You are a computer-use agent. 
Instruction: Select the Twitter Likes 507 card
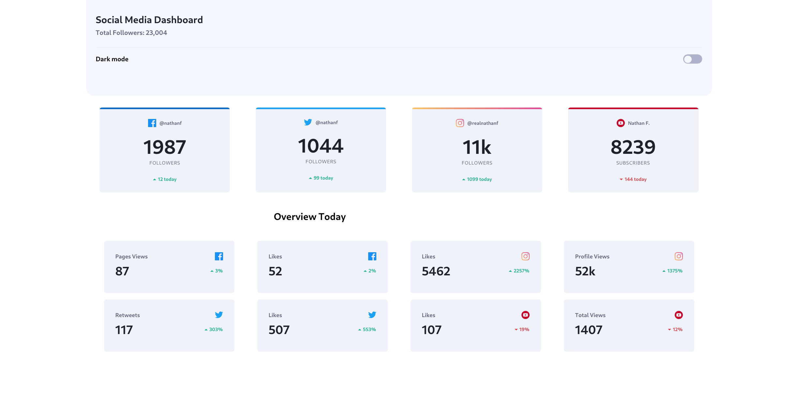322,325
